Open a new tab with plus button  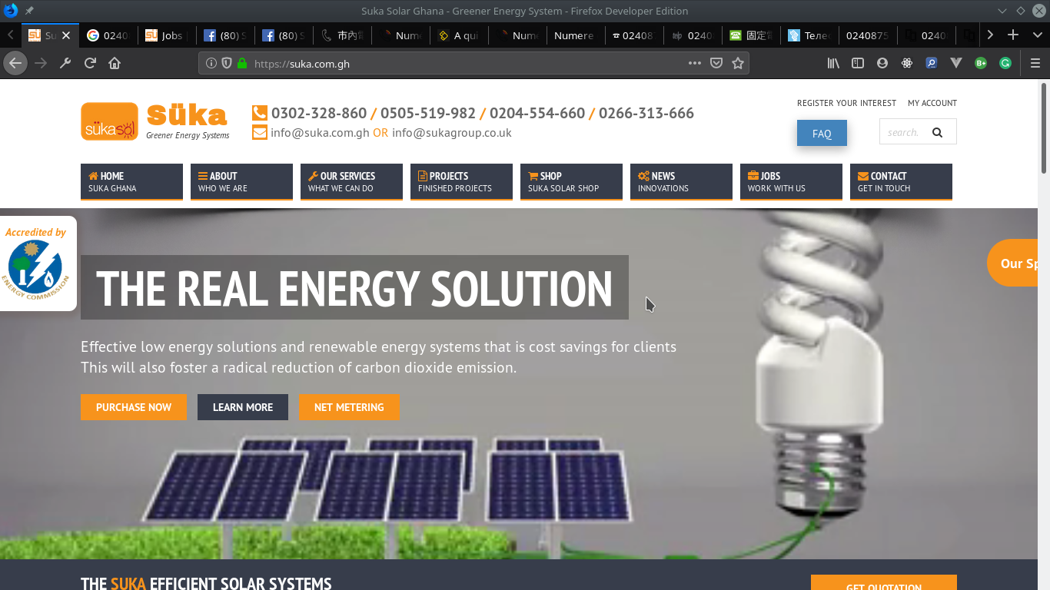pyautogui.click(x=1013, y=35)
